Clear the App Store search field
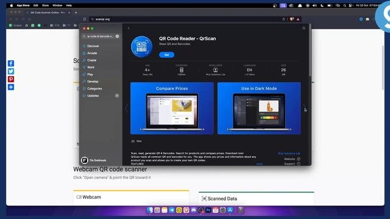This screenshot has height=219, width=390. tap(117, 36)
